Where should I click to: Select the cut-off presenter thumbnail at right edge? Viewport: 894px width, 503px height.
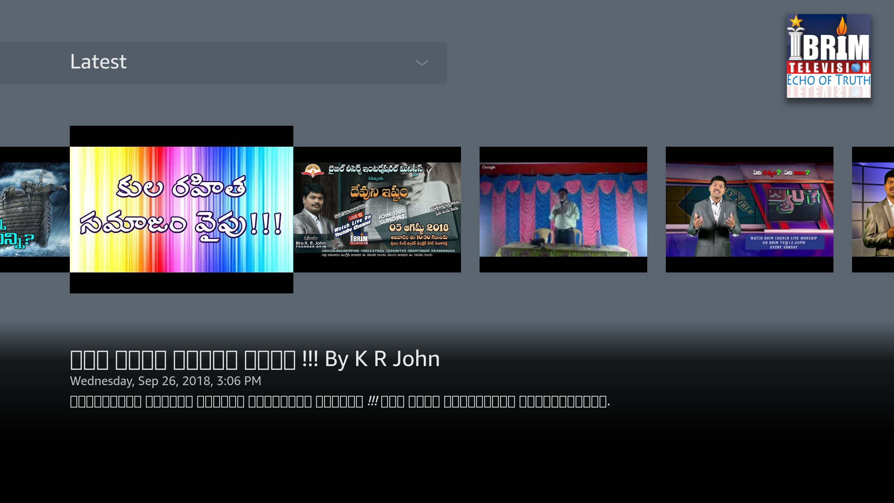coord(874,210)
